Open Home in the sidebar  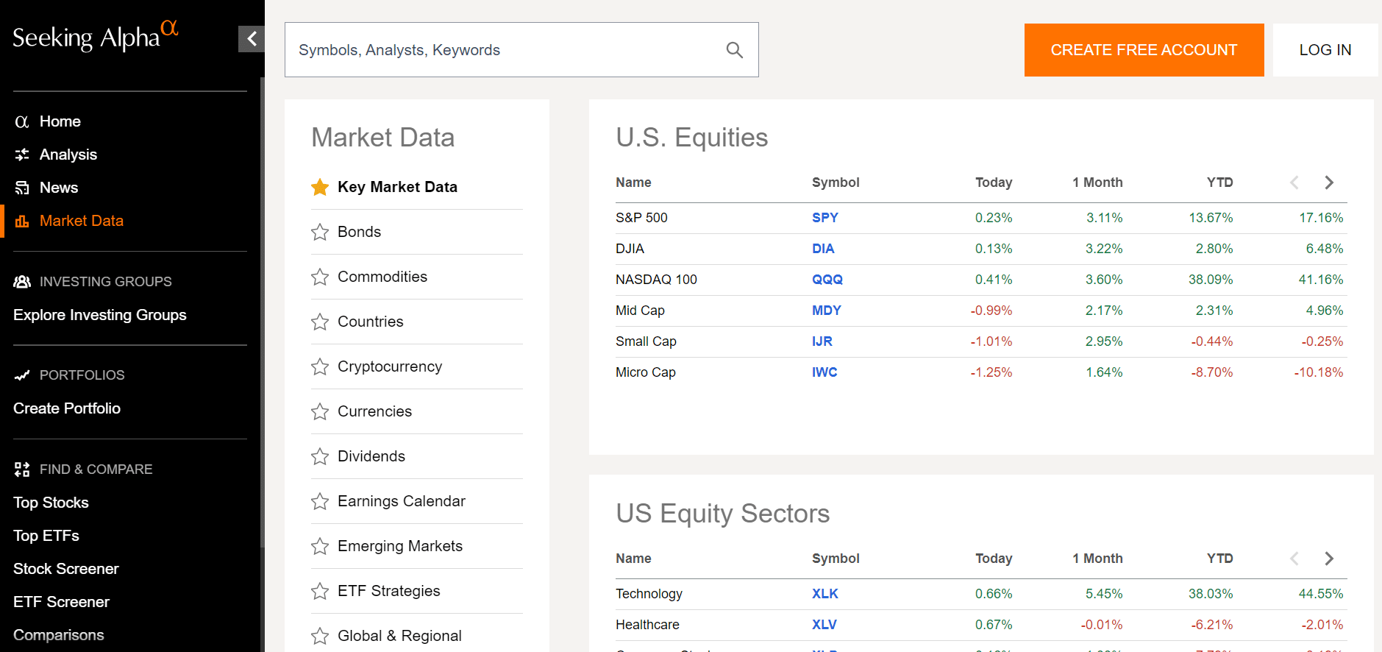(60, 121)
